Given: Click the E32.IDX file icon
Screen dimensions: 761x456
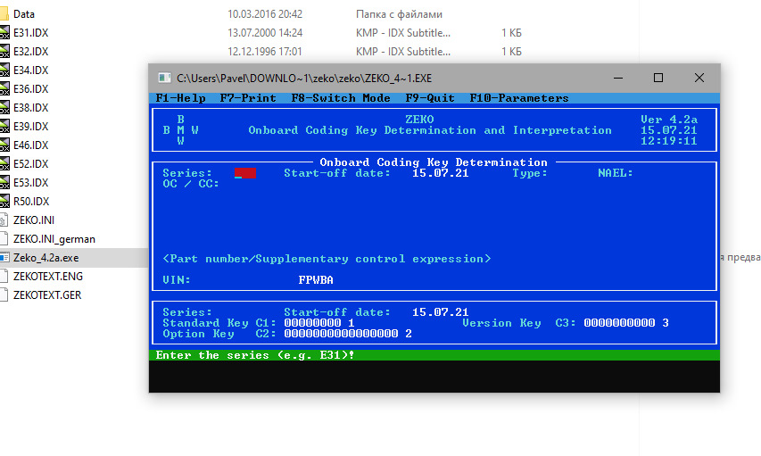Looking at the screenshot, I should pyautogui.click(x=4, y=52).
